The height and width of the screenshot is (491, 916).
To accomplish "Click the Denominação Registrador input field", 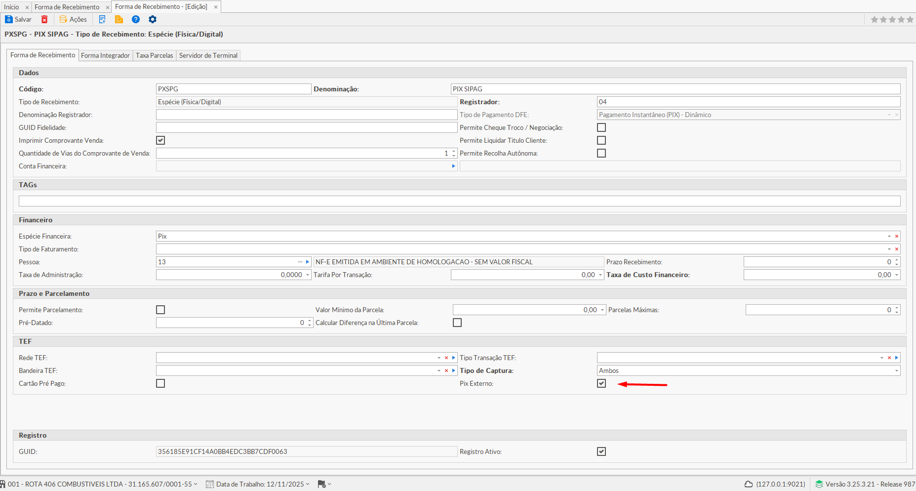I will click(x=306, y=115).
